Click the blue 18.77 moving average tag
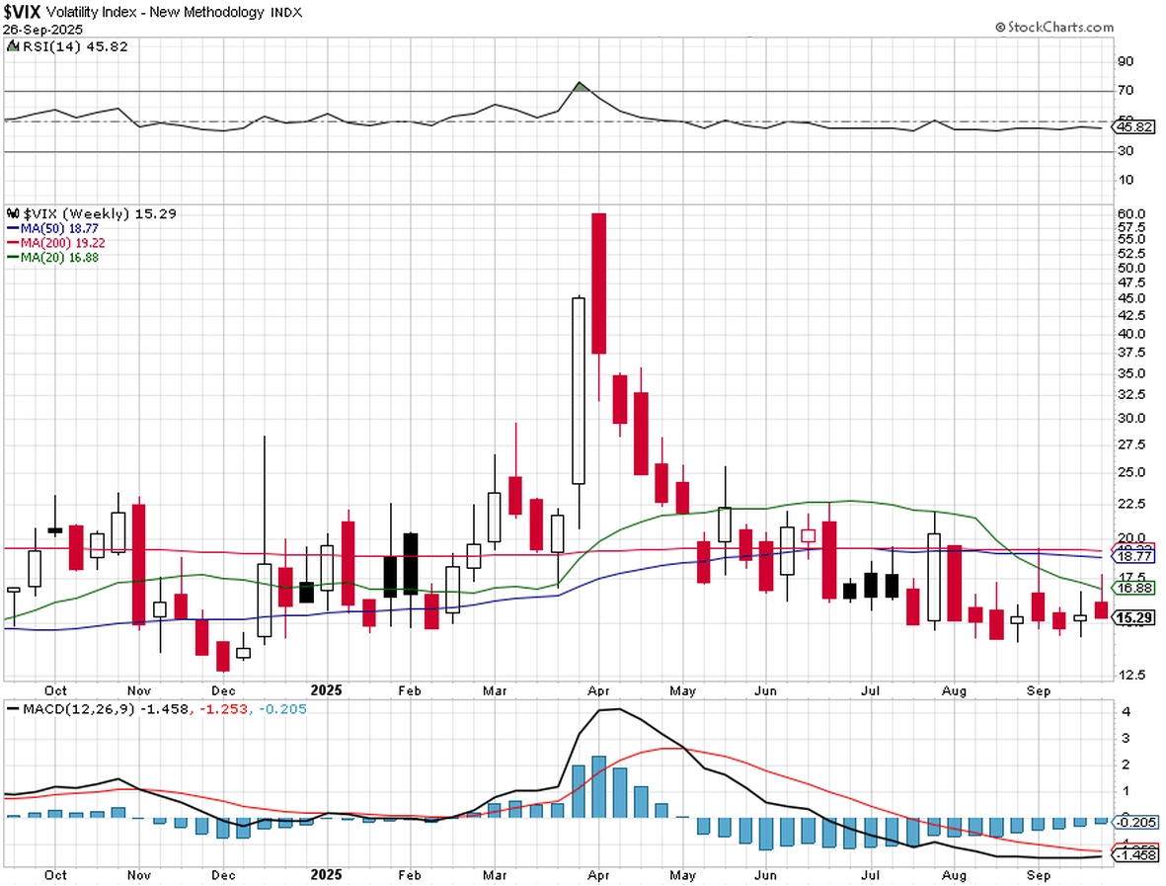 (x=1134, y=556)
